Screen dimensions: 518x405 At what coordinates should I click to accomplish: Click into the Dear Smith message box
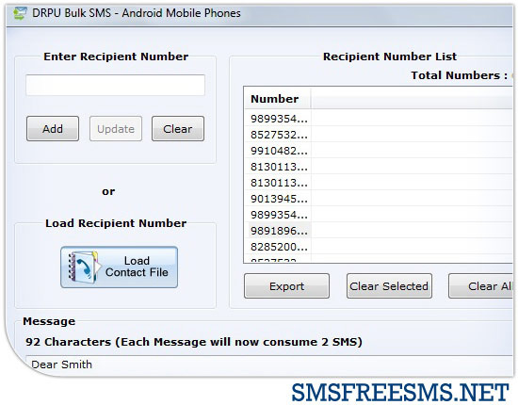(269, 364)
